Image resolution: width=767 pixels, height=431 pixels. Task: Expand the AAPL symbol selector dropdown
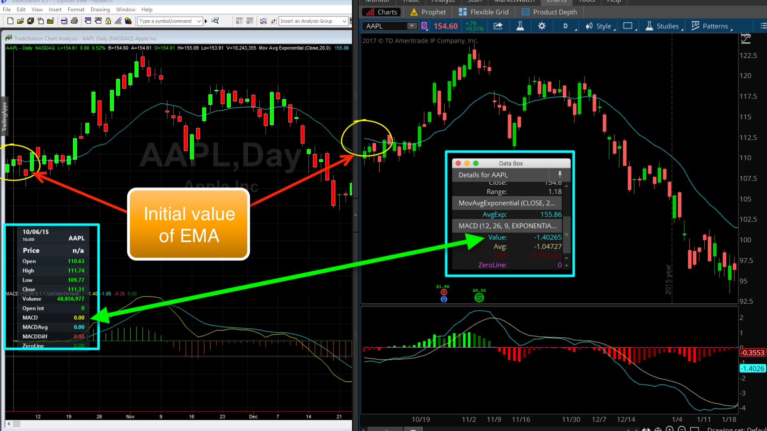411,26
